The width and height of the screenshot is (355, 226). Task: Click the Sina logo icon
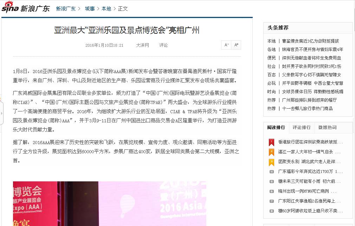coord(10,7)
